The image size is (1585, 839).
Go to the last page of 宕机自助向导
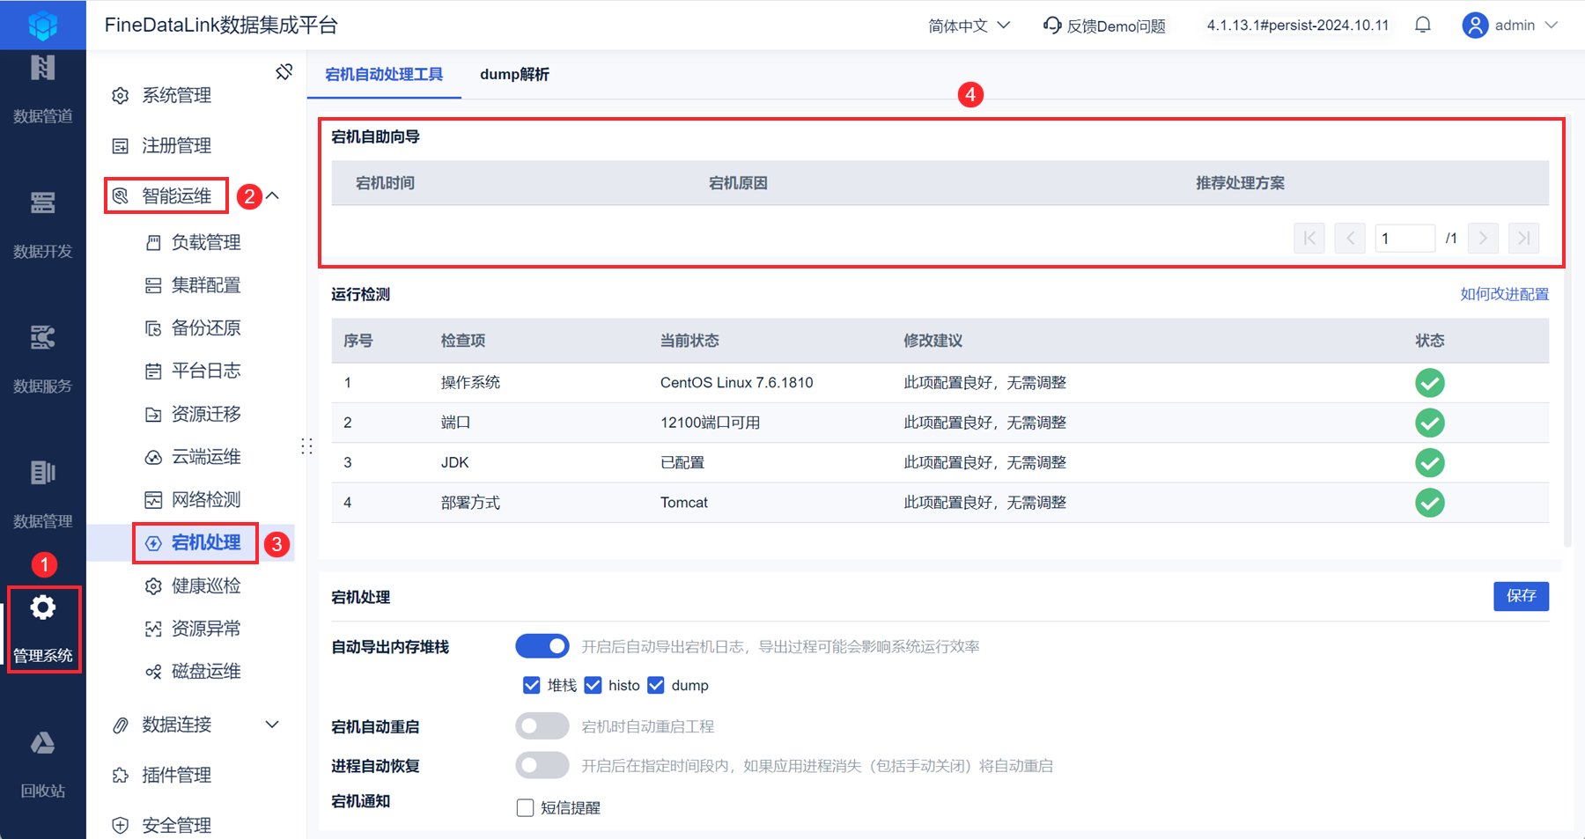[1523, 238]
